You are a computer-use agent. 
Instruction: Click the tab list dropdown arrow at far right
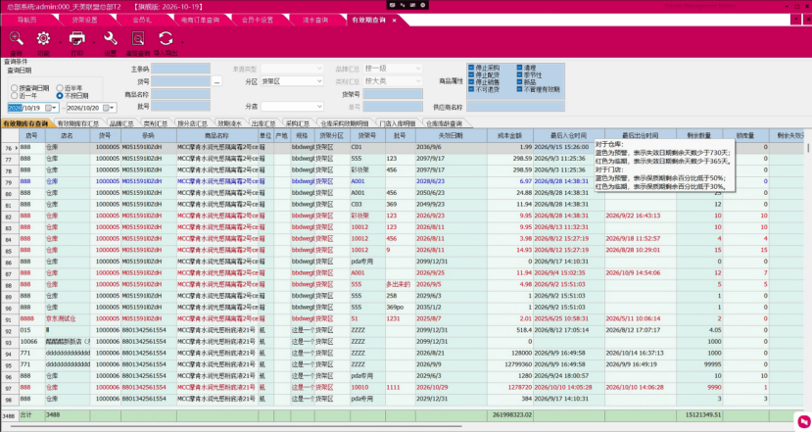(x=796, y=20)
